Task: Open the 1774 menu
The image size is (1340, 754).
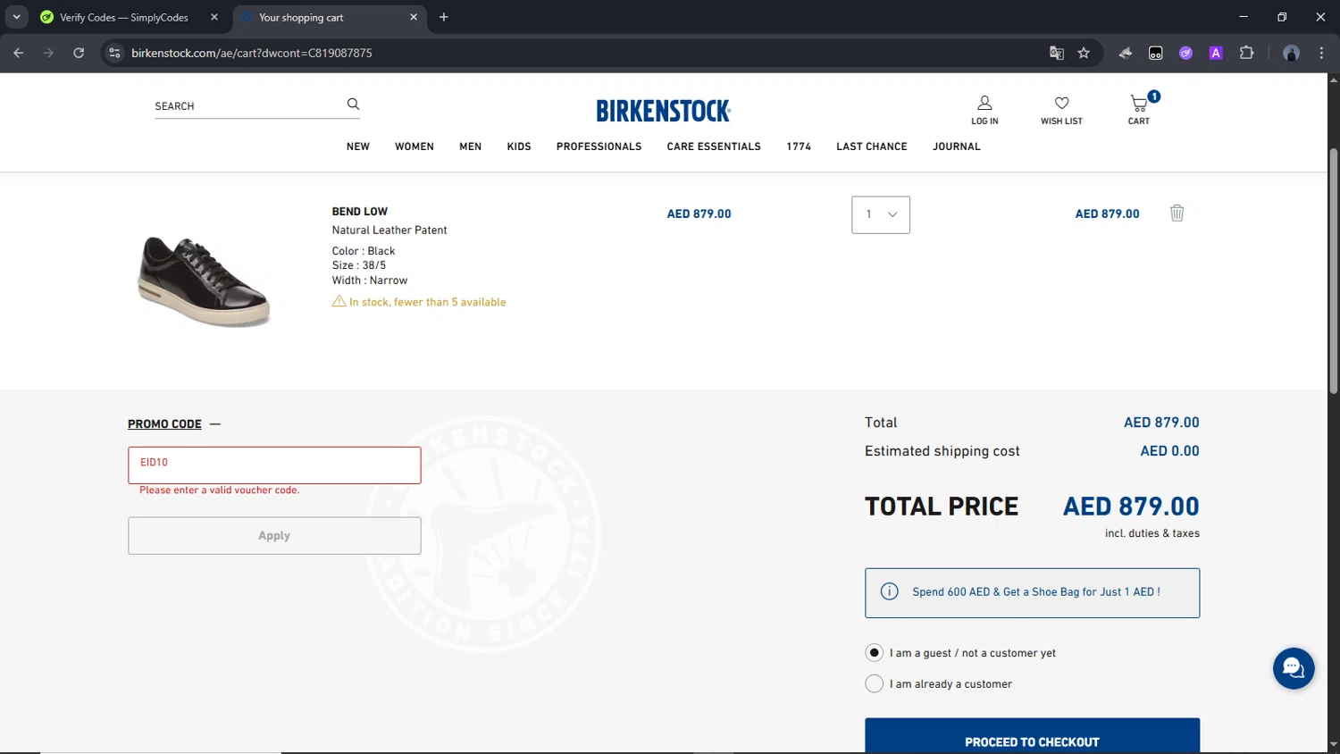Action: click(x=799, y=147)
